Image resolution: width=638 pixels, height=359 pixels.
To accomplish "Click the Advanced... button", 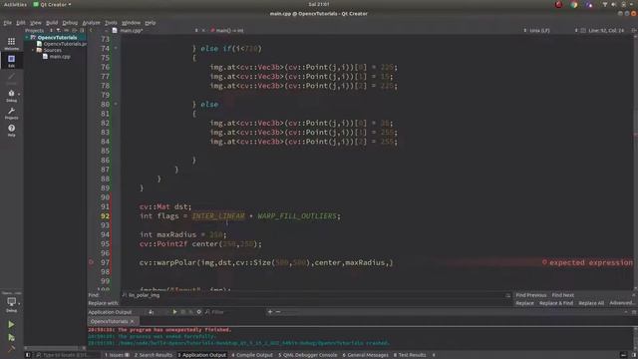I will click(621, 303).
